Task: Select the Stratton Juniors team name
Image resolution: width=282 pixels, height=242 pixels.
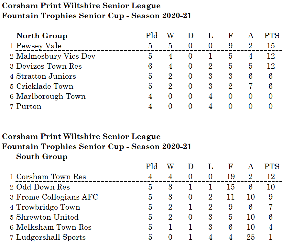Action: point(46,76)
